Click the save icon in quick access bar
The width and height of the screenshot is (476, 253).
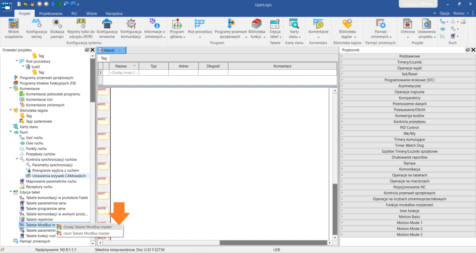pyautogui.click(x=33, y=4)
